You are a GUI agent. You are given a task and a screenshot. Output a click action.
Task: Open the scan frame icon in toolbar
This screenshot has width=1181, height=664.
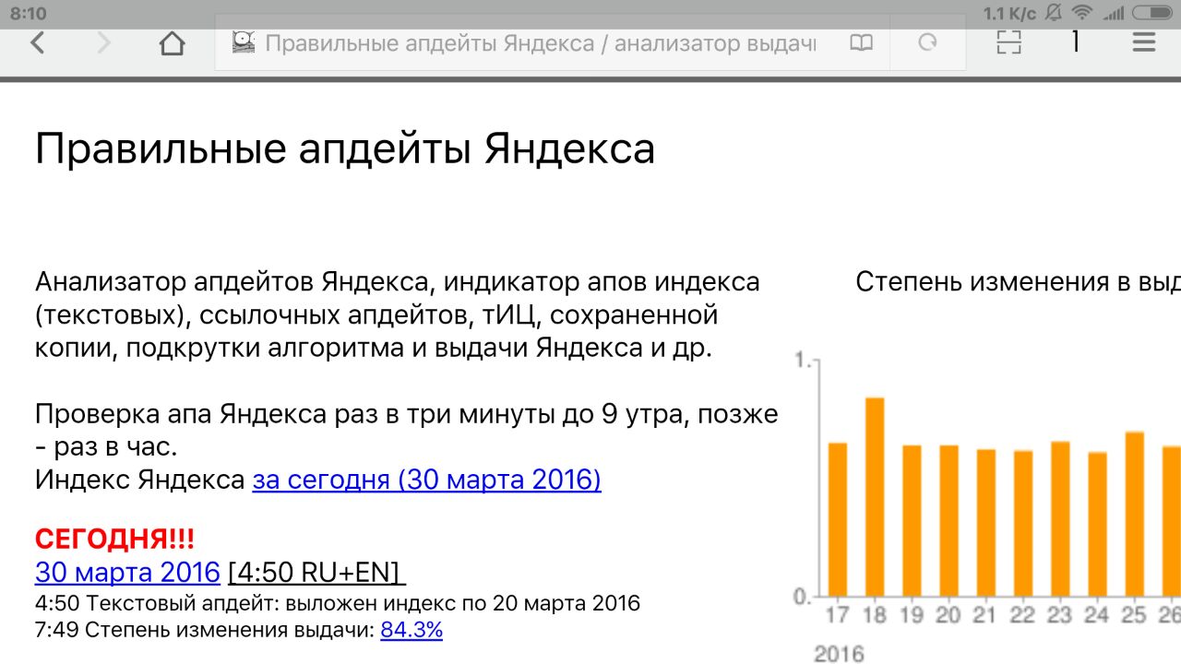pos(1009,42)
